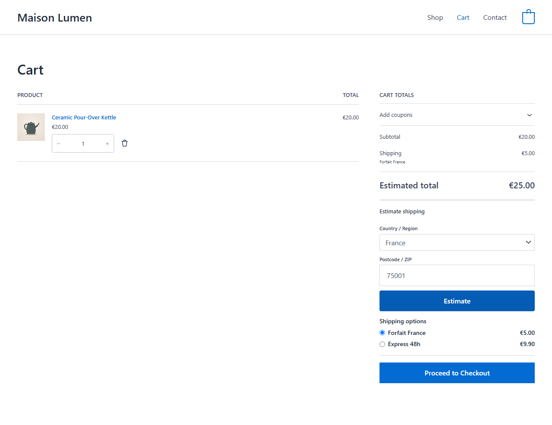Click the €5.00 price beside Forfait France radio
Screen dimensions: 552x425
(527, 333)
